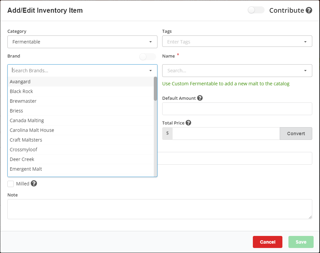Screen dimensions: 320x253
Task: Open the Category dropdown showing Fermentable
Action: [x=82, y=42]
